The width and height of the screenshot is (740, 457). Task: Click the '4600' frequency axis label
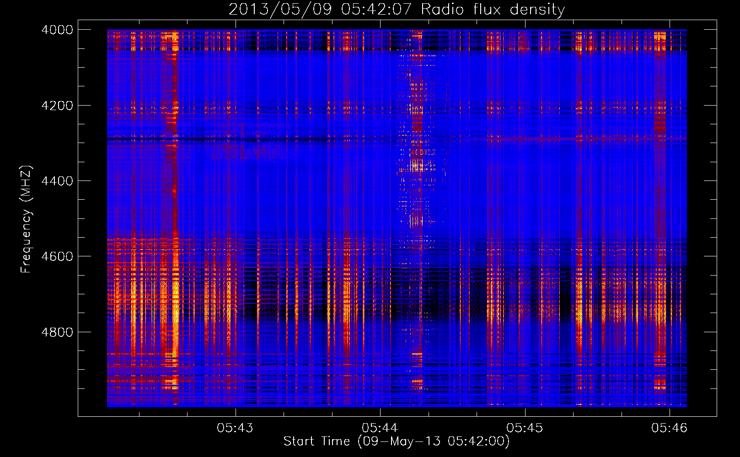click(x=57, y=256)
